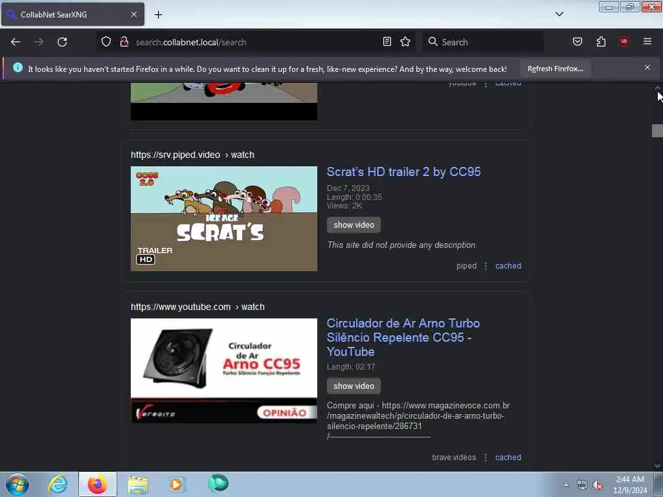This screenshot has width=663, height=497.
Task: Open the https://www.youtube.com watch URL
Action: click(197, 307)
